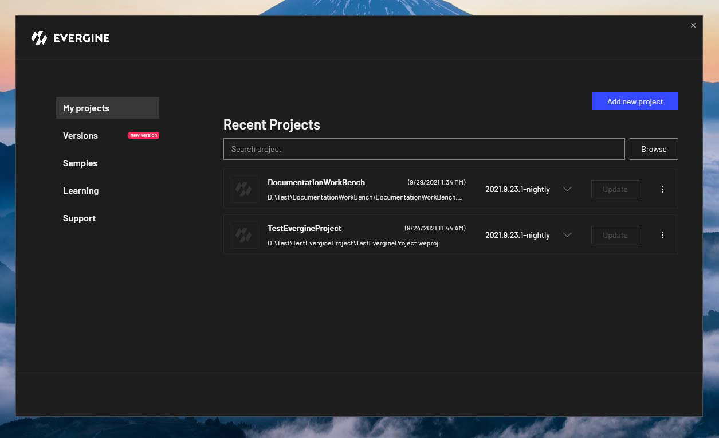719x438 pixels.
Task: Click the red new version badge
Action: click(x=143, y=135)
